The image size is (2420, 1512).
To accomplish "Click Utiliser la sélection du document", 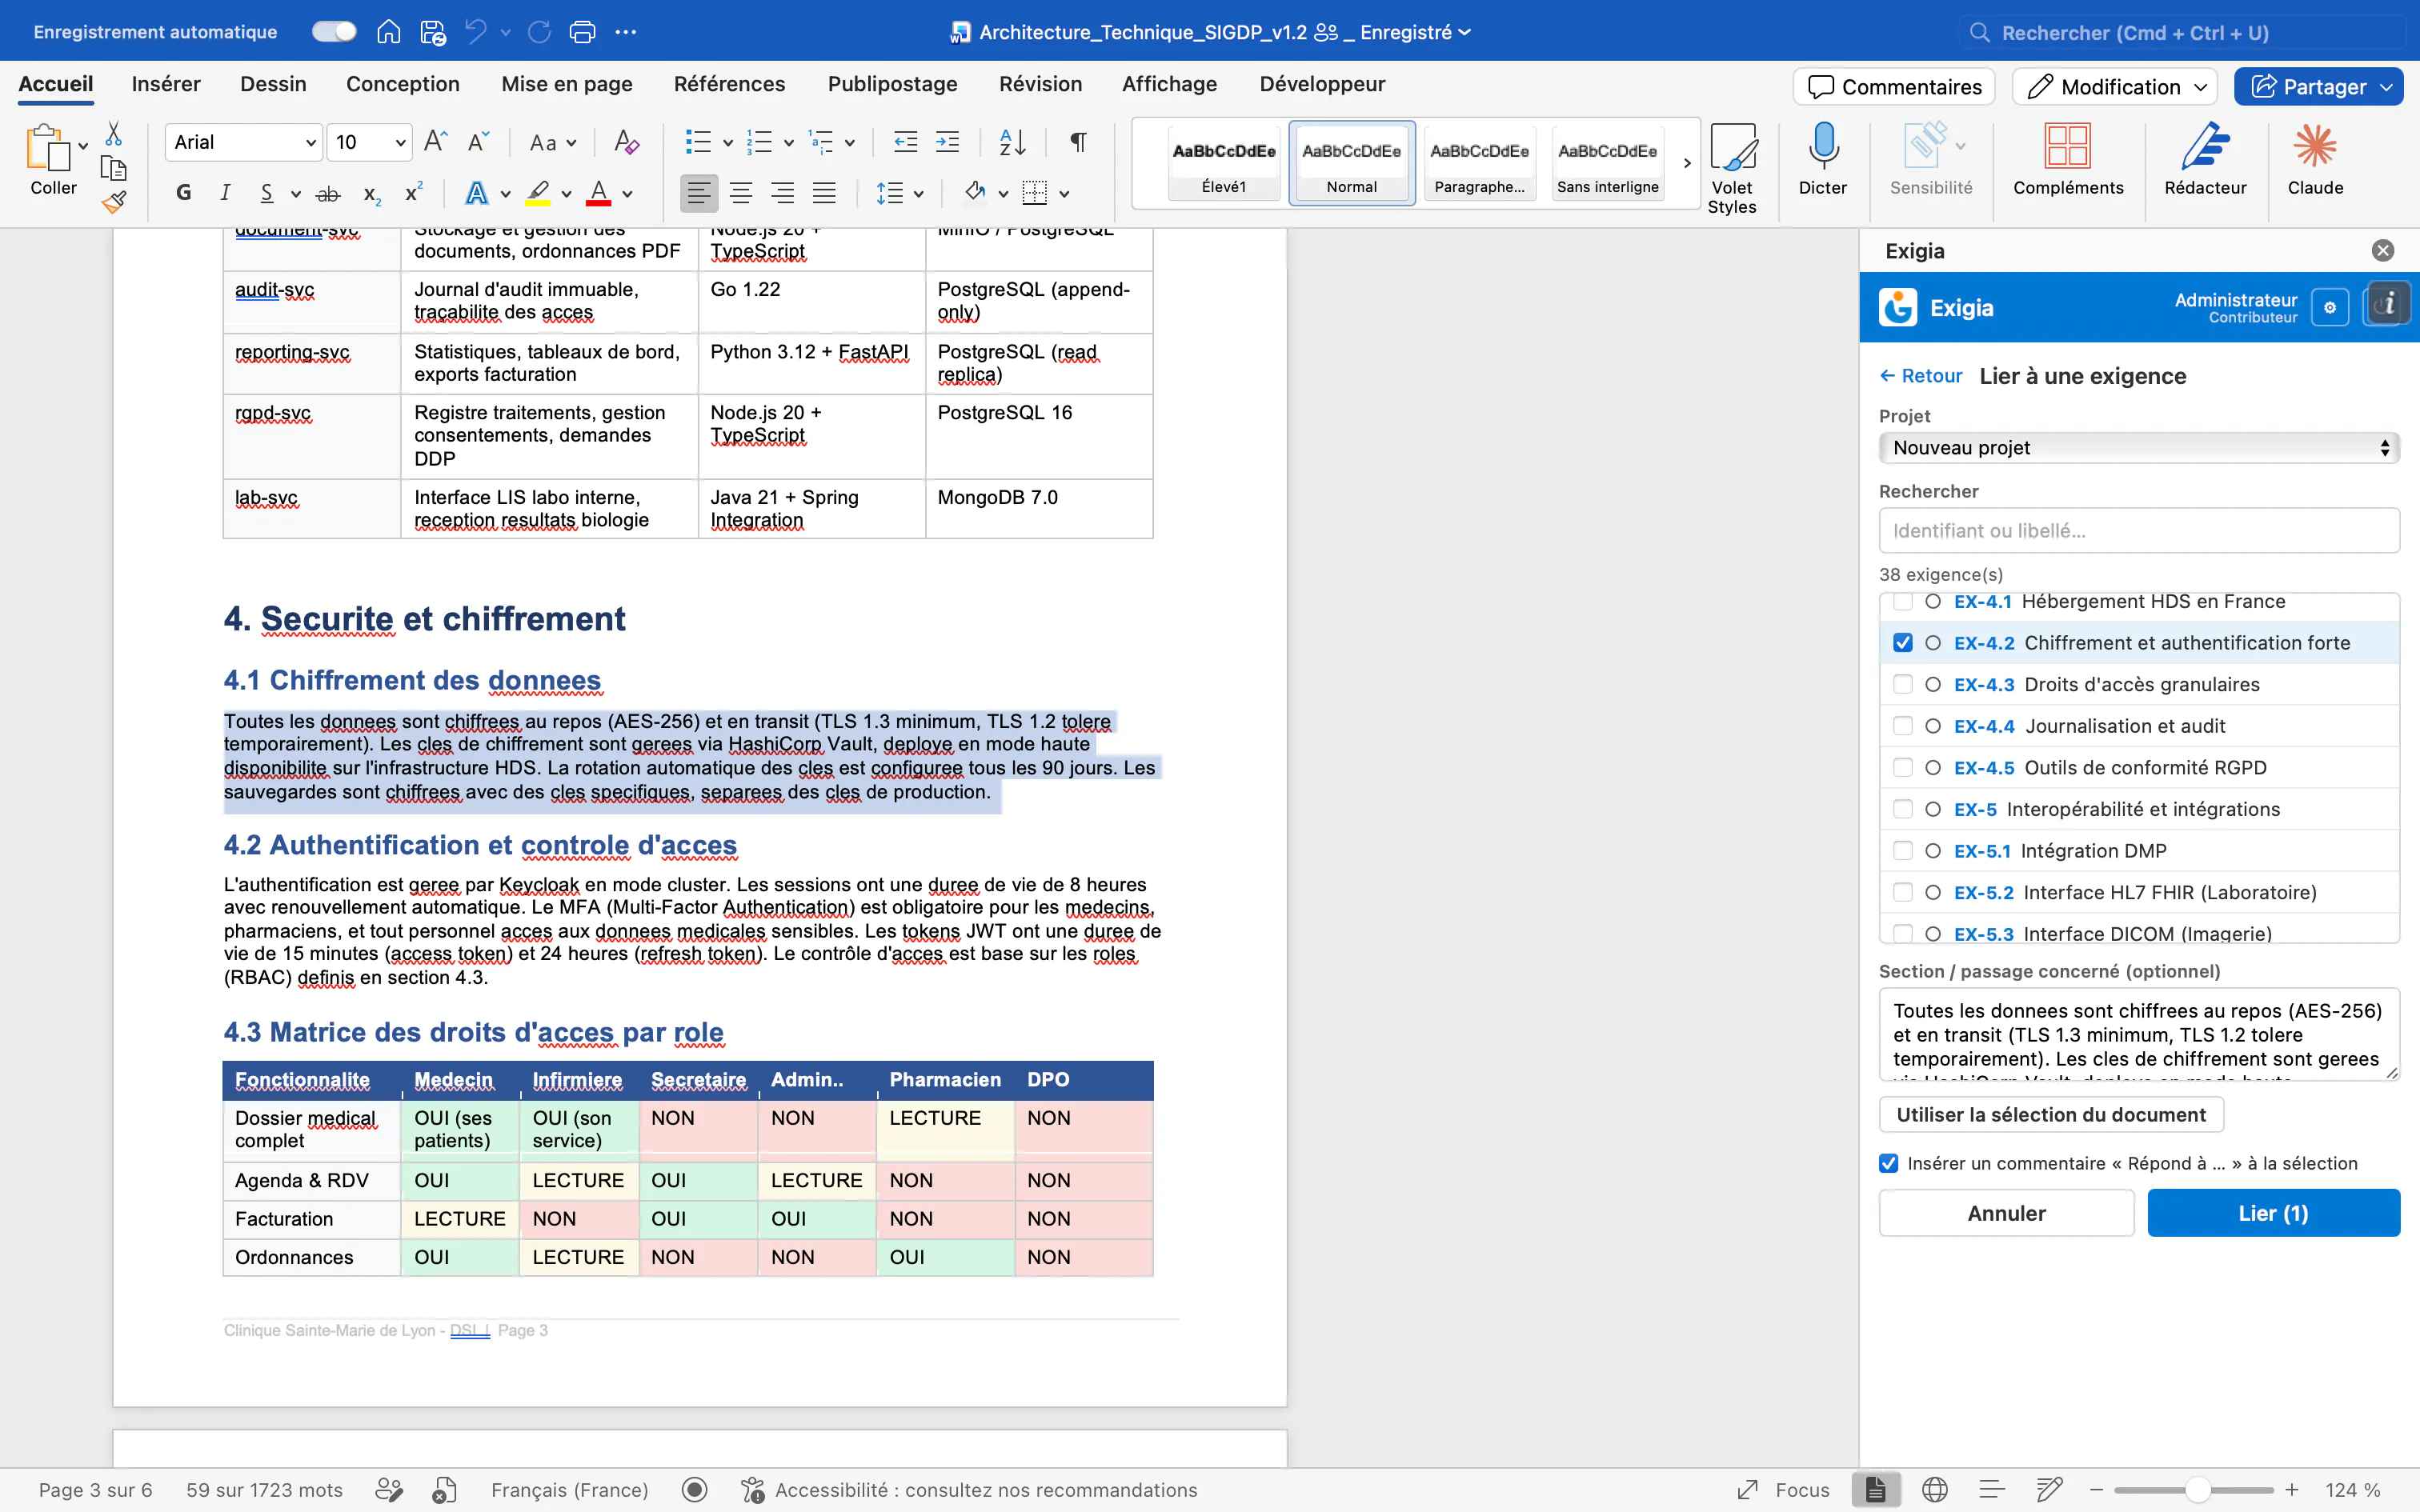I will tap(2050, 1115).
